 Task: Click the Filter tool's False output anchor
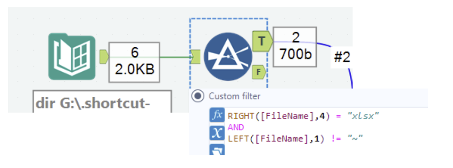(x=259, y=72)
